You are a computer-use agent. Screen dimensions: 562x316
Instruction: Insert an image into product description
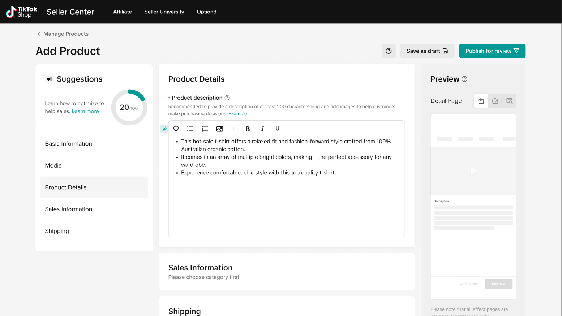coord(220,129)
